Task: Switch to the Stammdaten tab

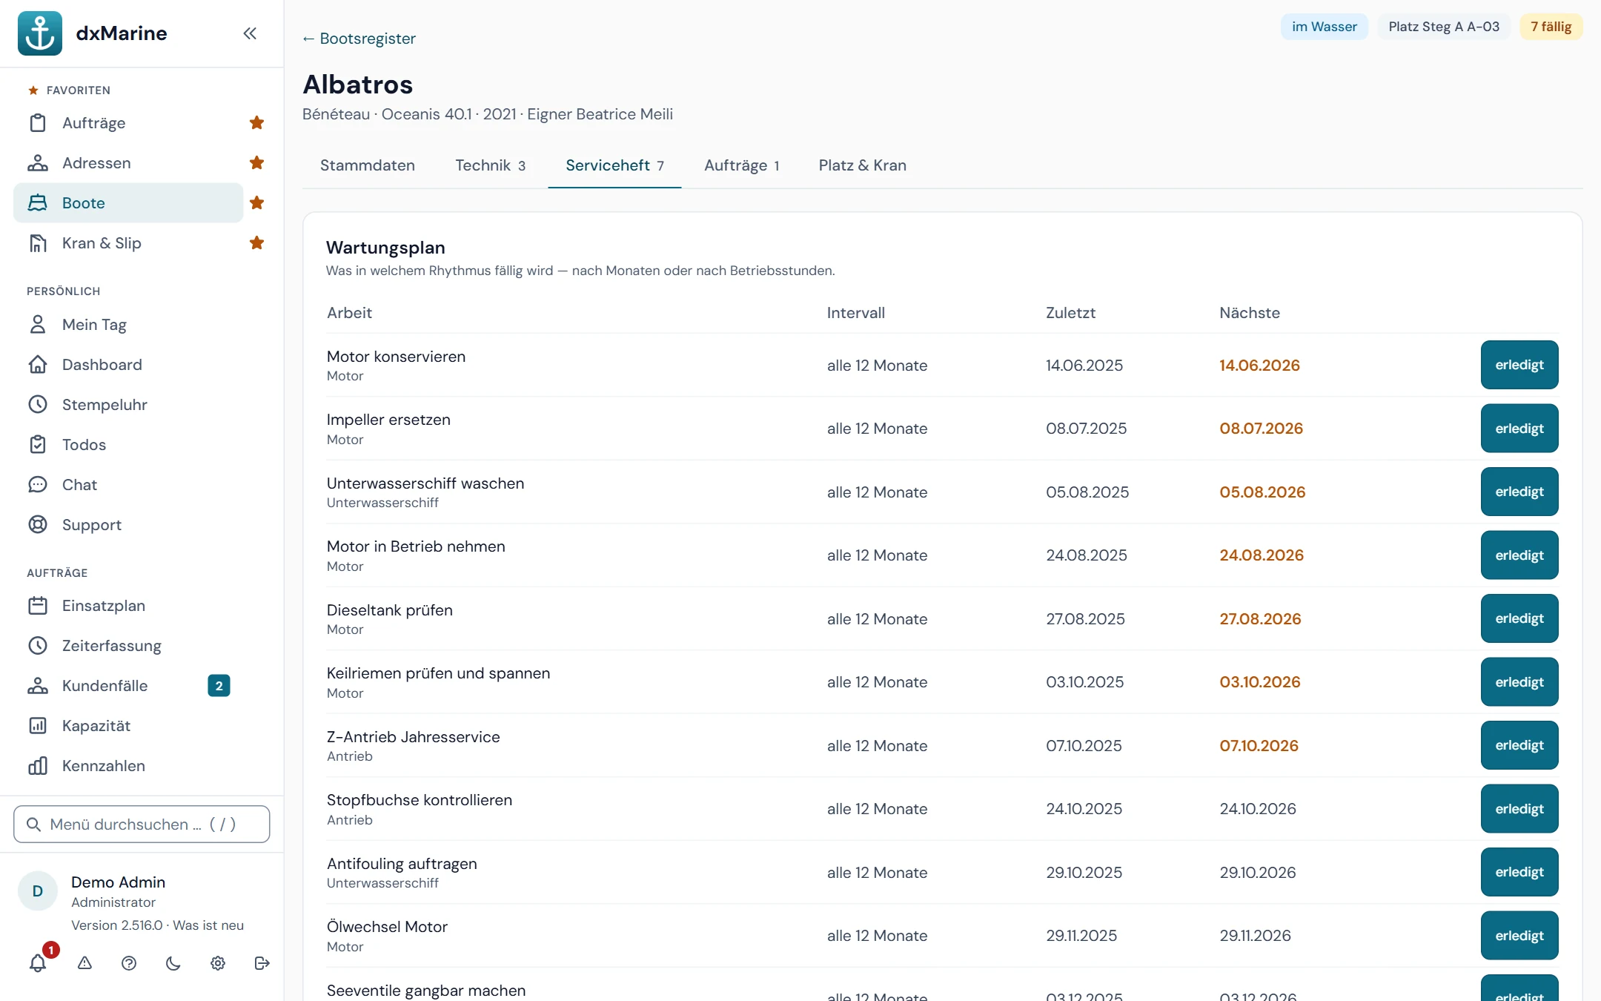Action: (x=368, y=165)
